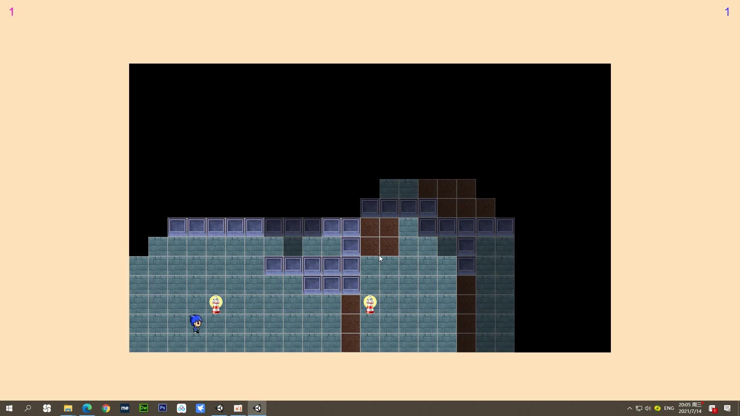Open taskbar search magnifier
This screenshot has height=416, width=740.
[x=28, y=408]
